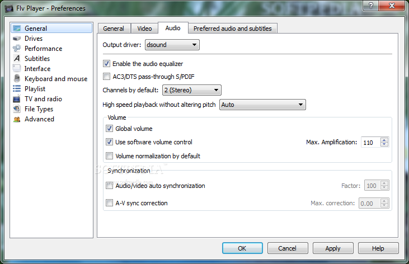Open the high speed playback Auto dropdown

point(262,105)
